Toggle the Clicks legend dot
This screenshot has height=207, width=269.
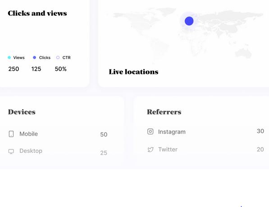35,58
